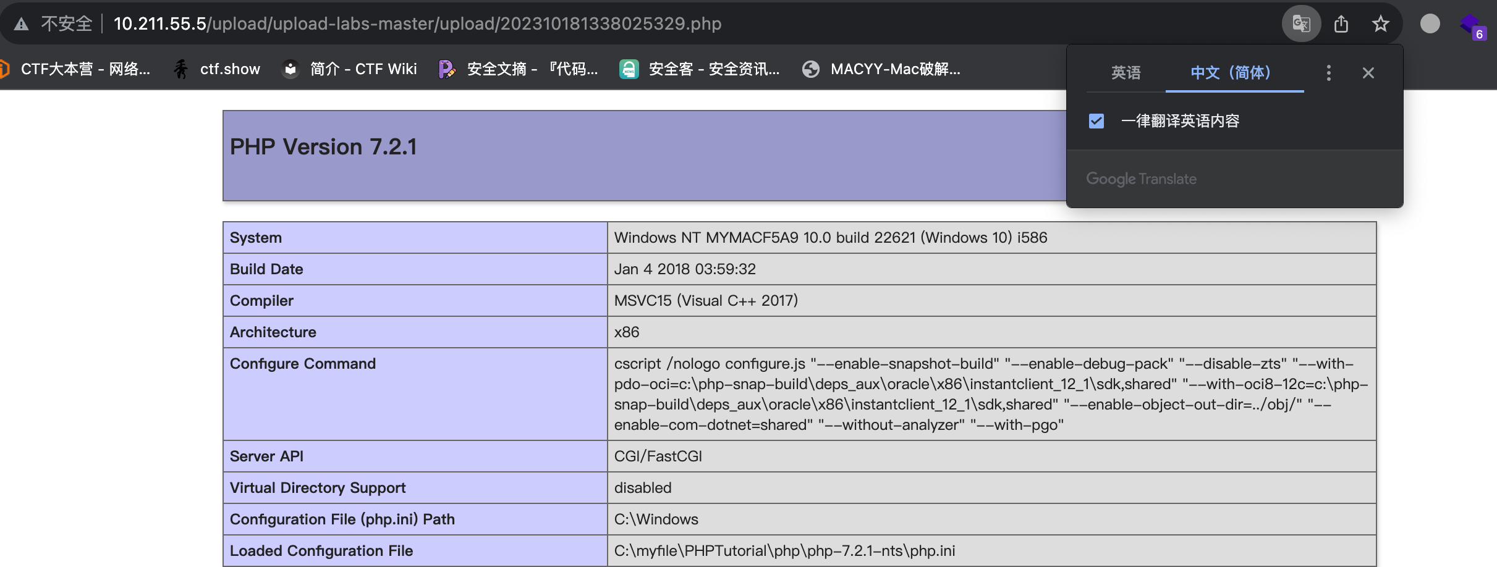Click the not-secure warning triangle icon
1497x567 pixels.
coord(22,24)
